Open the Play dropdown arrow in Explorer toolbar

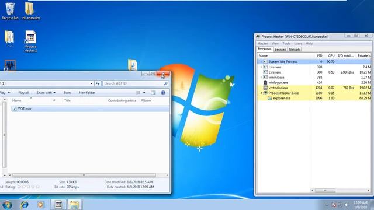click(x=9, y=93)
